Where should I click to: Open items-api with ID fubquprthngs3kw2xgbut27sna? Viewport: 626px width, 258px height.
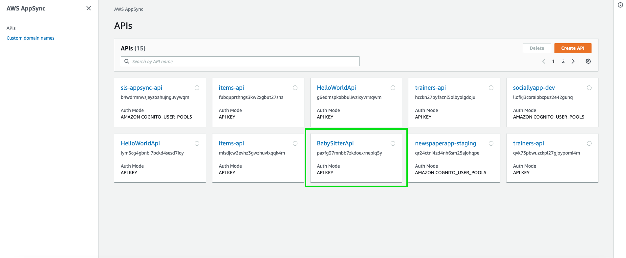click(231, 88)
